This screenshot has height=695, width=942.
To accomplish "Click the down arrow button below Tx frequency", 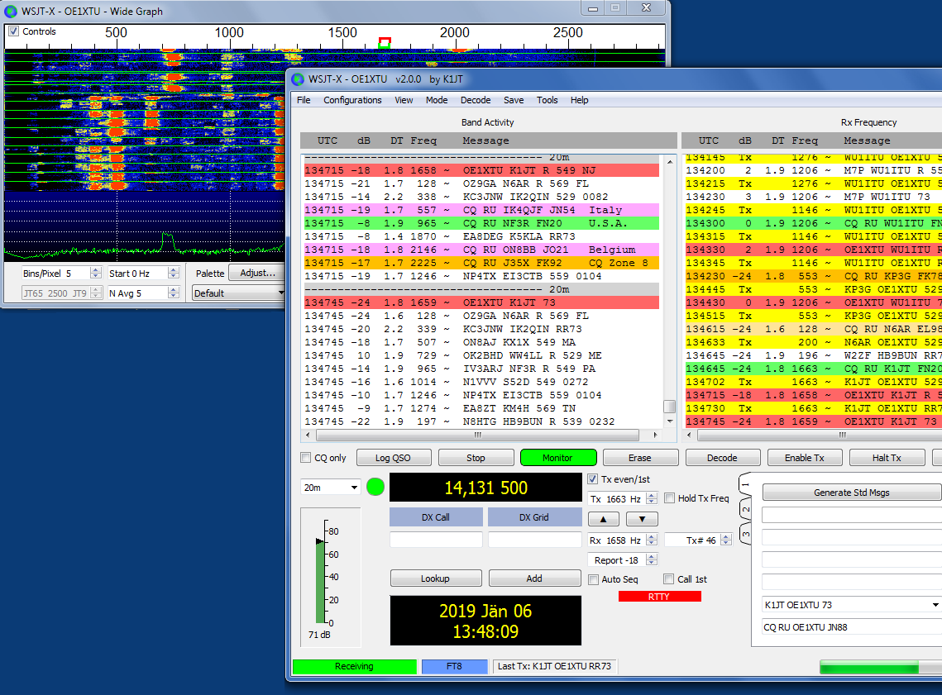I will click(642, 519).
